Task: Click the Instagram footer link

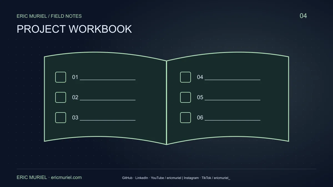Action: coord(191,178)
